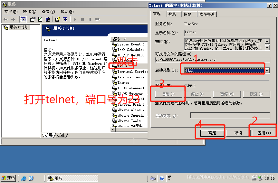Click the Stop Service square icon in toolbar

pos(82,19)
